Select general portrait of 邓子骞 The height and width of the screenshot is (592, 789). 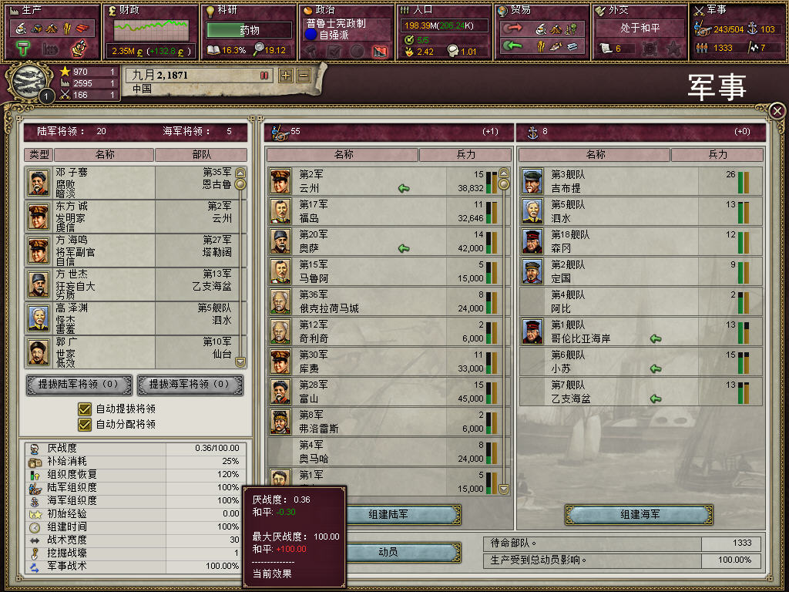pyautogui.click(x=39, y=182)
